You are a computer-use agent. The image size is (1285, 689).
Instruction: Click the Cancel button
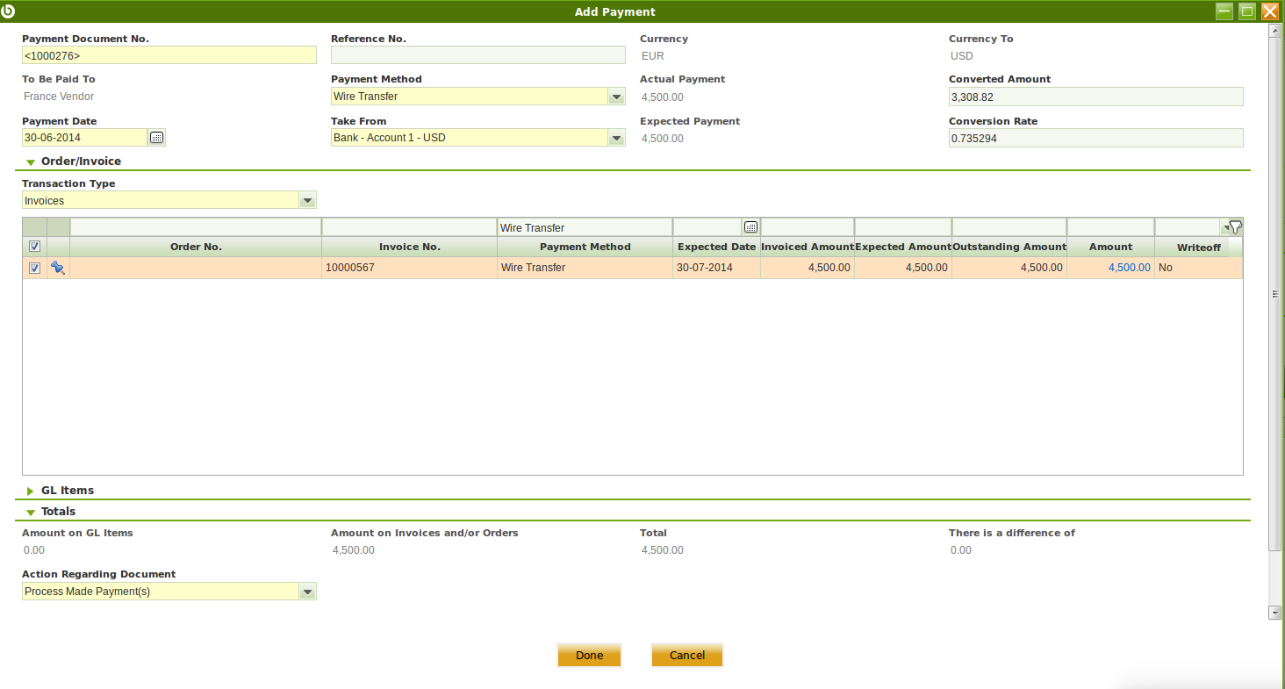(x=686, y=656)
